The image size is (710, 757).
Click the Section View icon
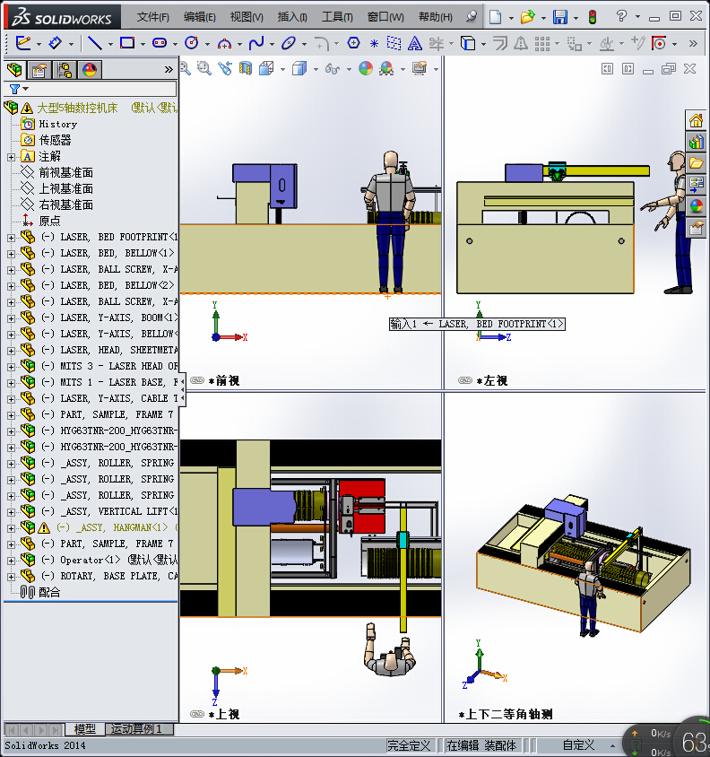tap(246, 68)
